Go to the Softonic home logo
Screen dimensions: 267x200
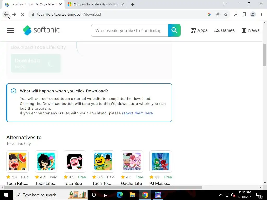[41, 30]
